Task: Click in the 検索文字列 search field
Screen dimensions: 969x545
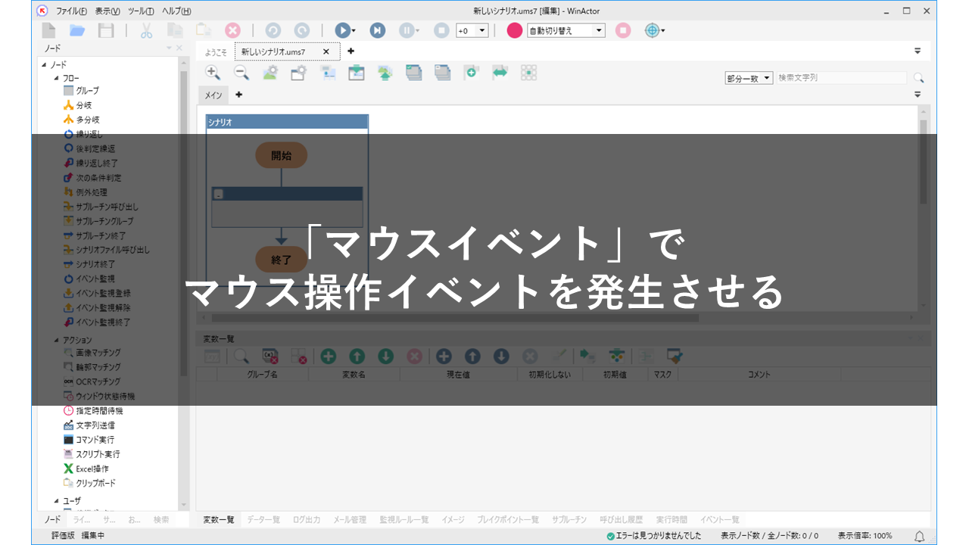Action: coord(840,78)
